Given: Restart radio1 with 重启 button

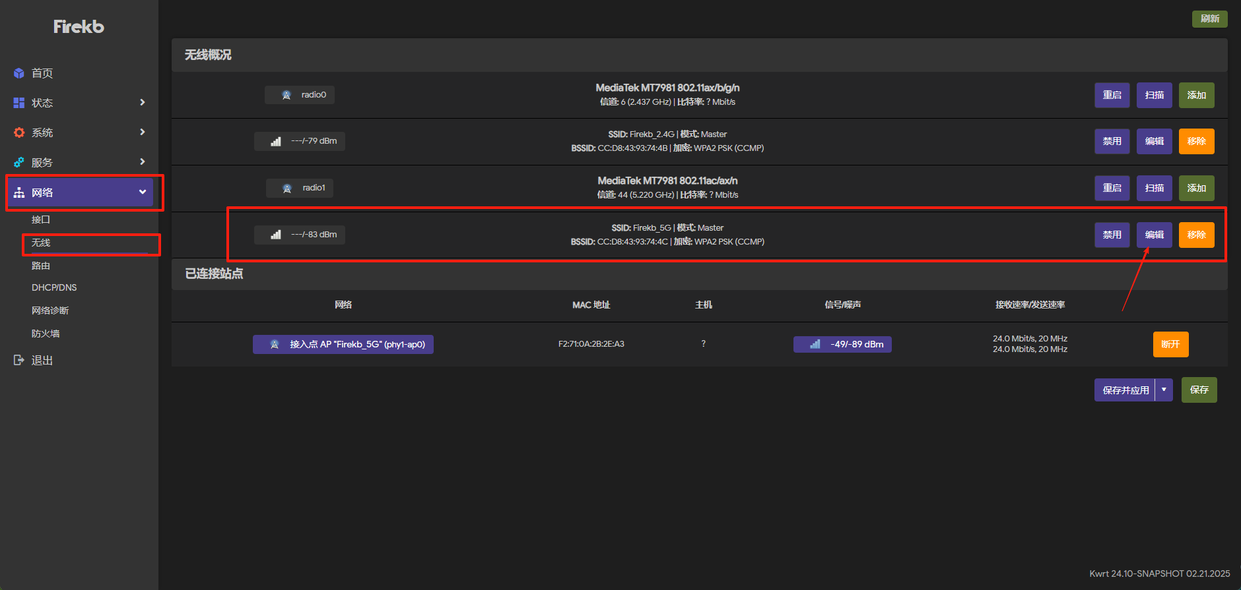Looking at the screenshot, I should tap(1112, 188).
